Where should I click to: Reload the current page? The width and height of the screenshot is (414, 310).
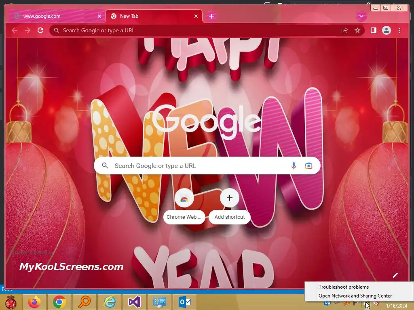click(x=40, y=30)
